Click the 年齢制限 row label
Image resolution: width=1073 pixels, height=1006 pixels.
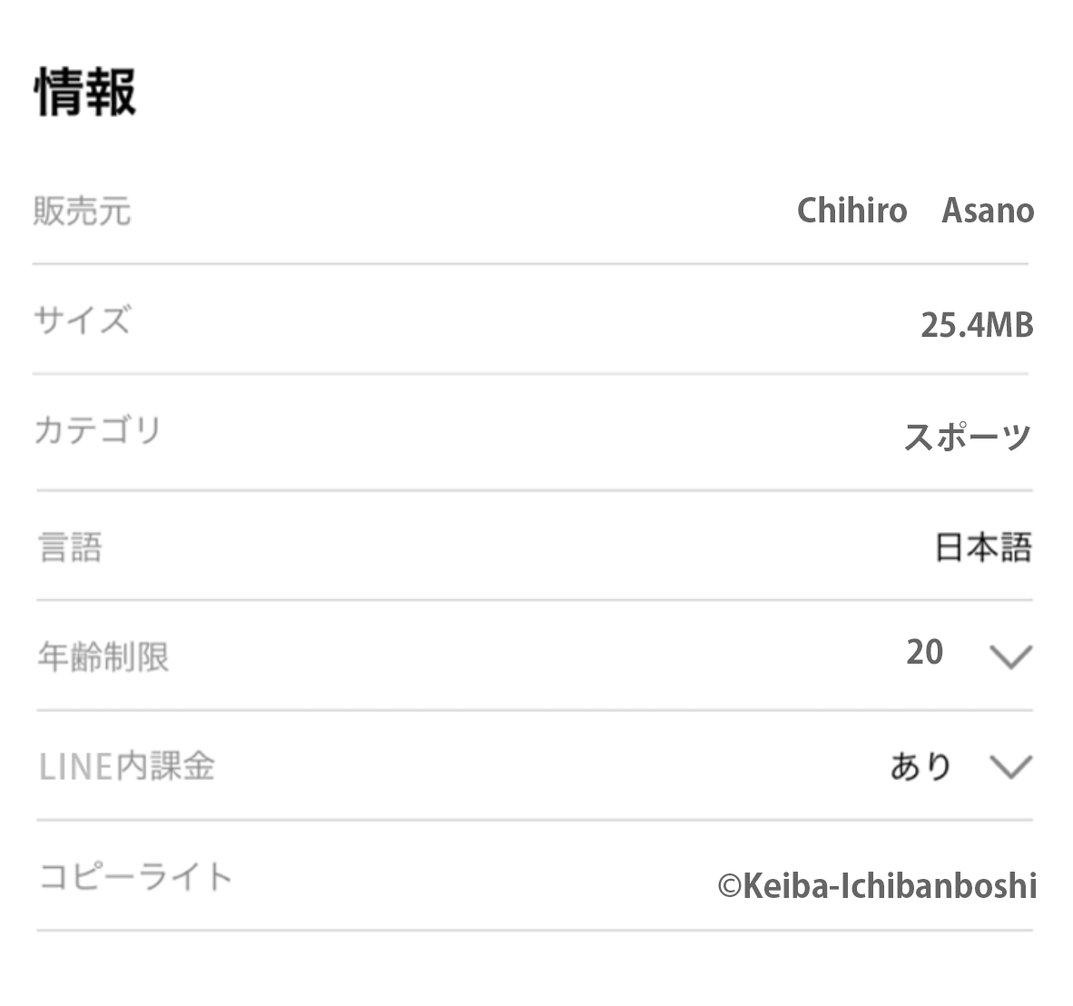click(103, 656)
